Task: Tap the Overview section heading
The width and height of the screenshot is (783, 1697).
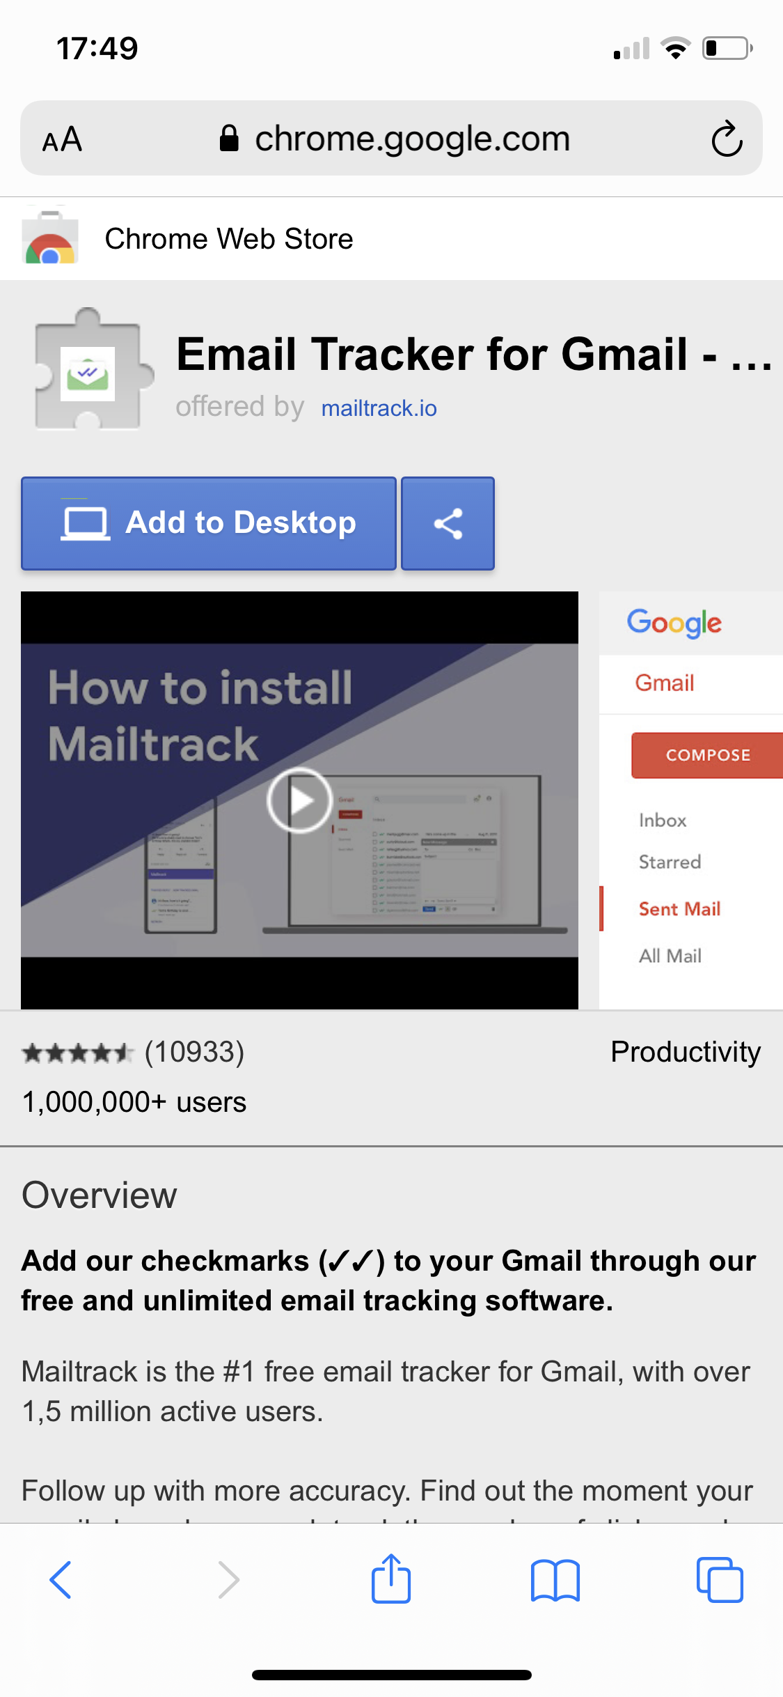Action: coord(100,1195)
